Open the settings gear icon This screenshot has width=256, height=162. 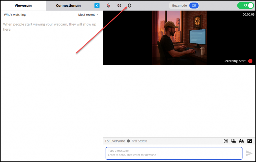click(129, 6)
